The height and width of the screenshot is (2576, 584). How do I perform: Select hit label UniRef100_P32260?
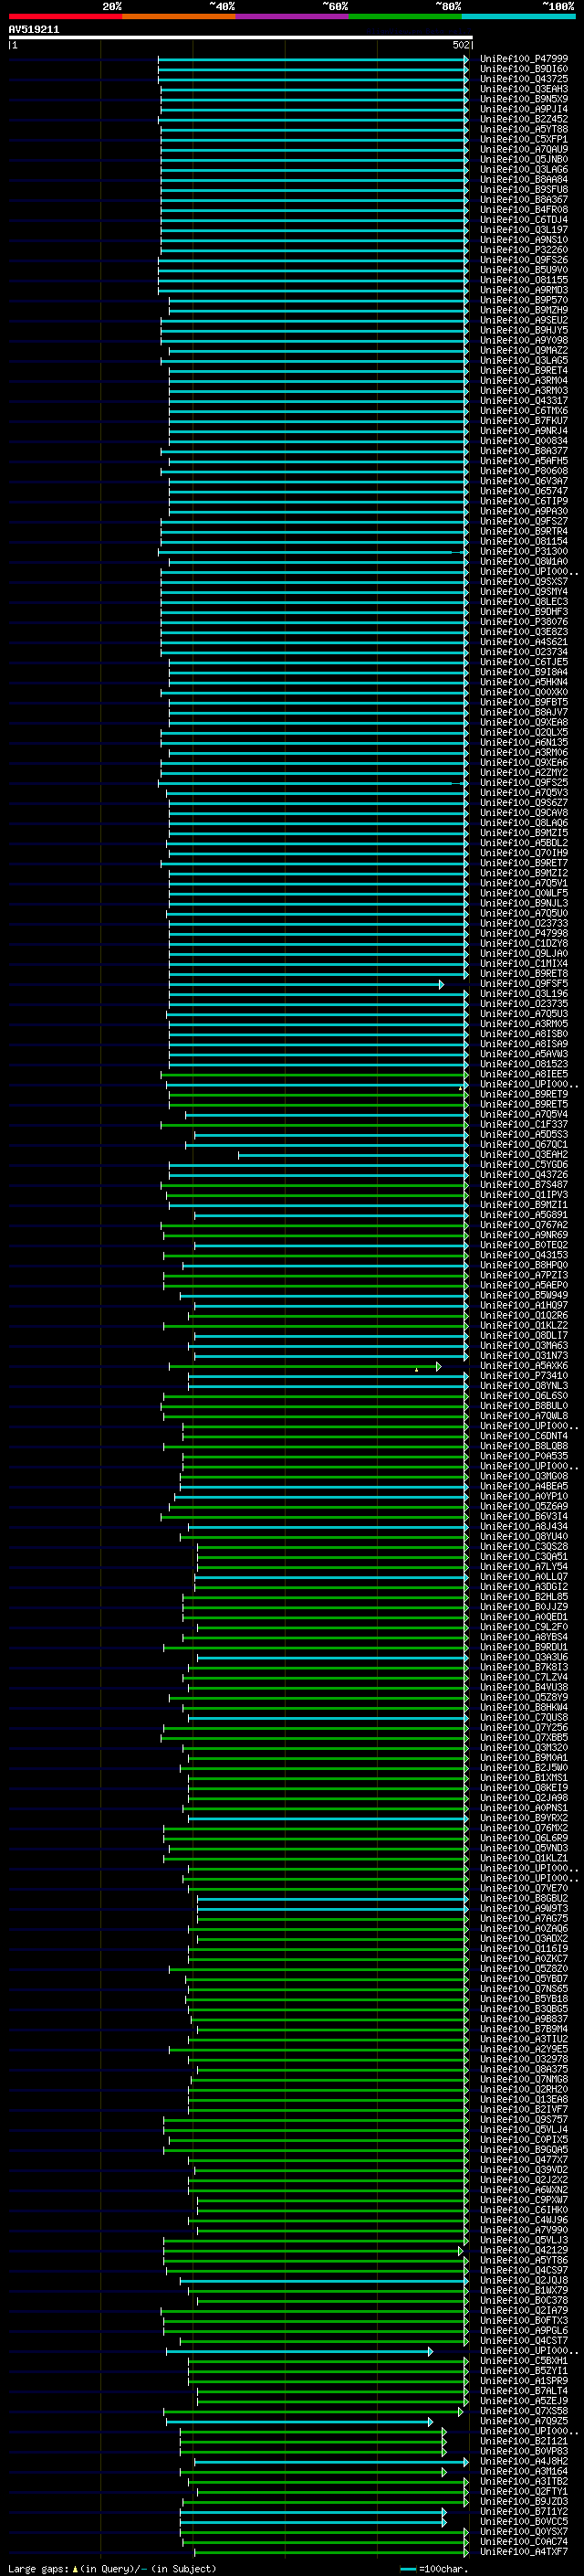point(524,250)
